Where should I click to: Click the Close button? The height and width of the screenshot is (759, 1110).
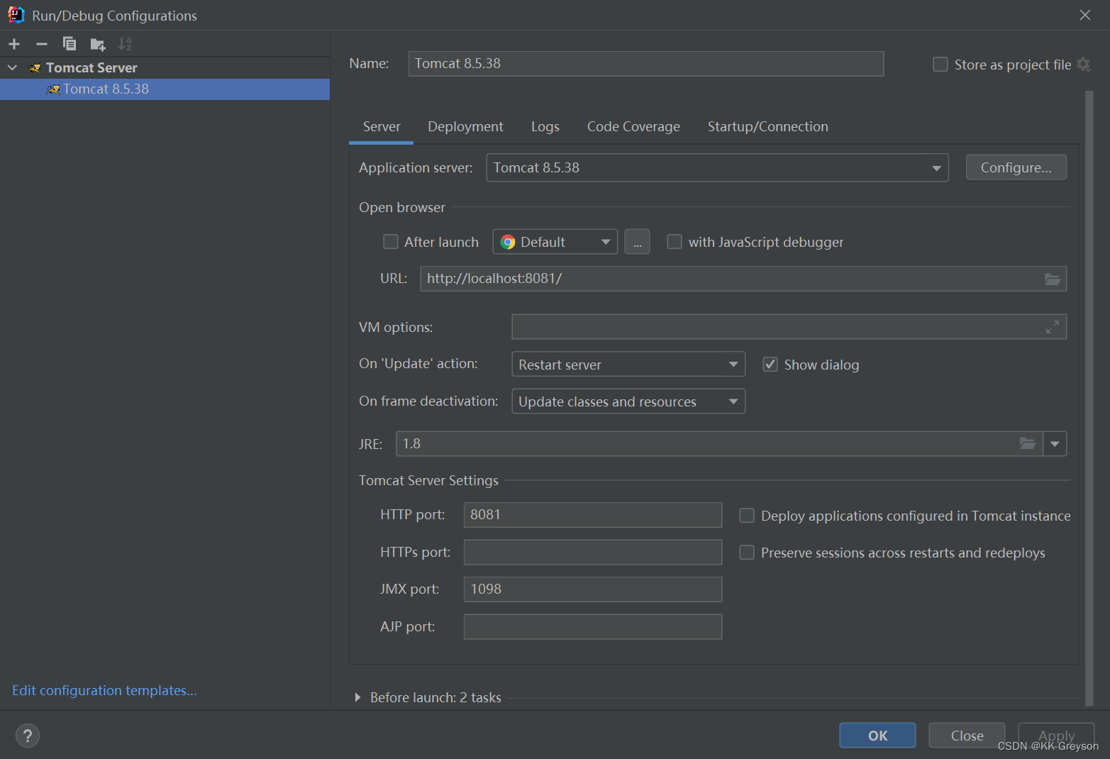tap(967, 736)
